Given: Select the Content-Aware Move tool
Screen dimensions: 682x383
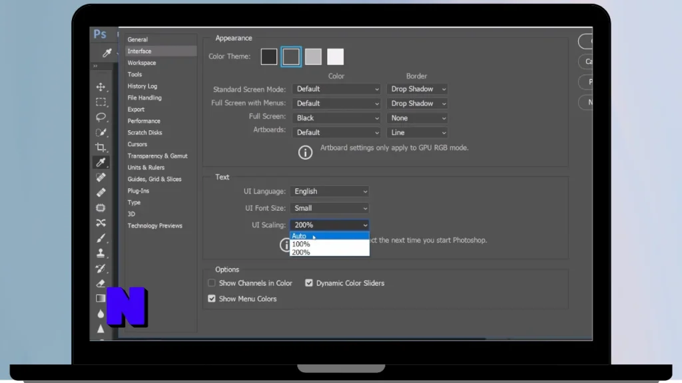Looking at the screenshot, I should [x=101, y=223].
